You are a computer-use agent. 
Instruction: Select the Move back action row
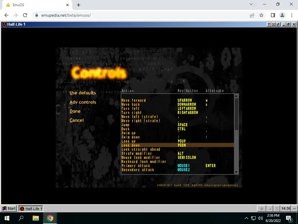[x=178, y=104]
